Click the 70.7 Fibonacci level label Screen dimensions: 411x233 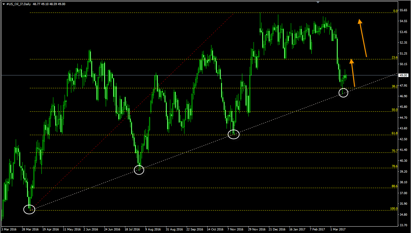click(x=395, y=151)
